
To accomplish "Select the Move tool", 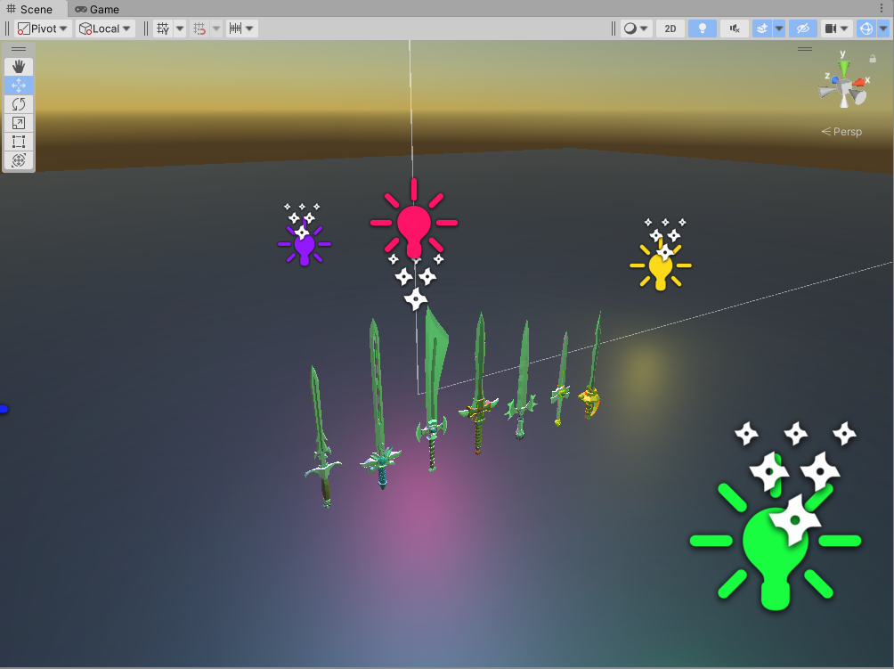I will tap(19, 86).
